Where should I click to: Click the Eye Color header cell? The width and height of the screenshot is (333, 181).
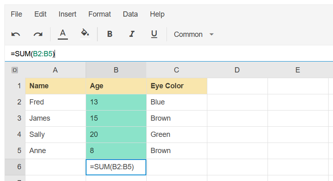click(177, 86)
